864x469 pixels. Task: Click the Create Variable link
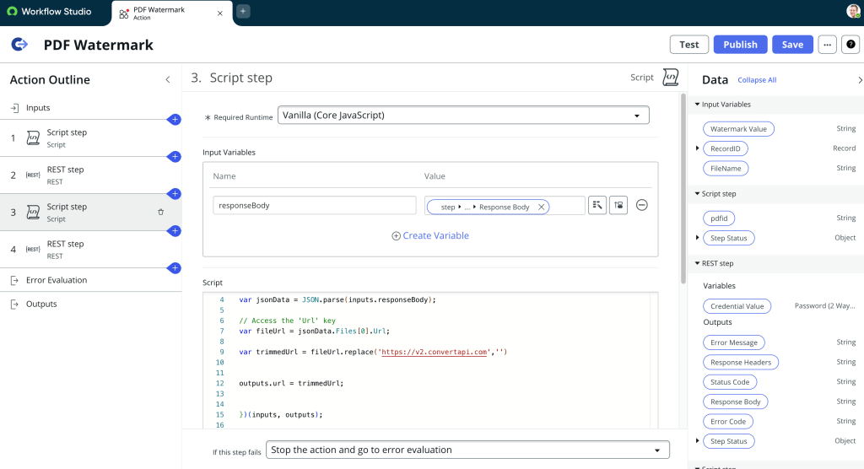(430, 236)
